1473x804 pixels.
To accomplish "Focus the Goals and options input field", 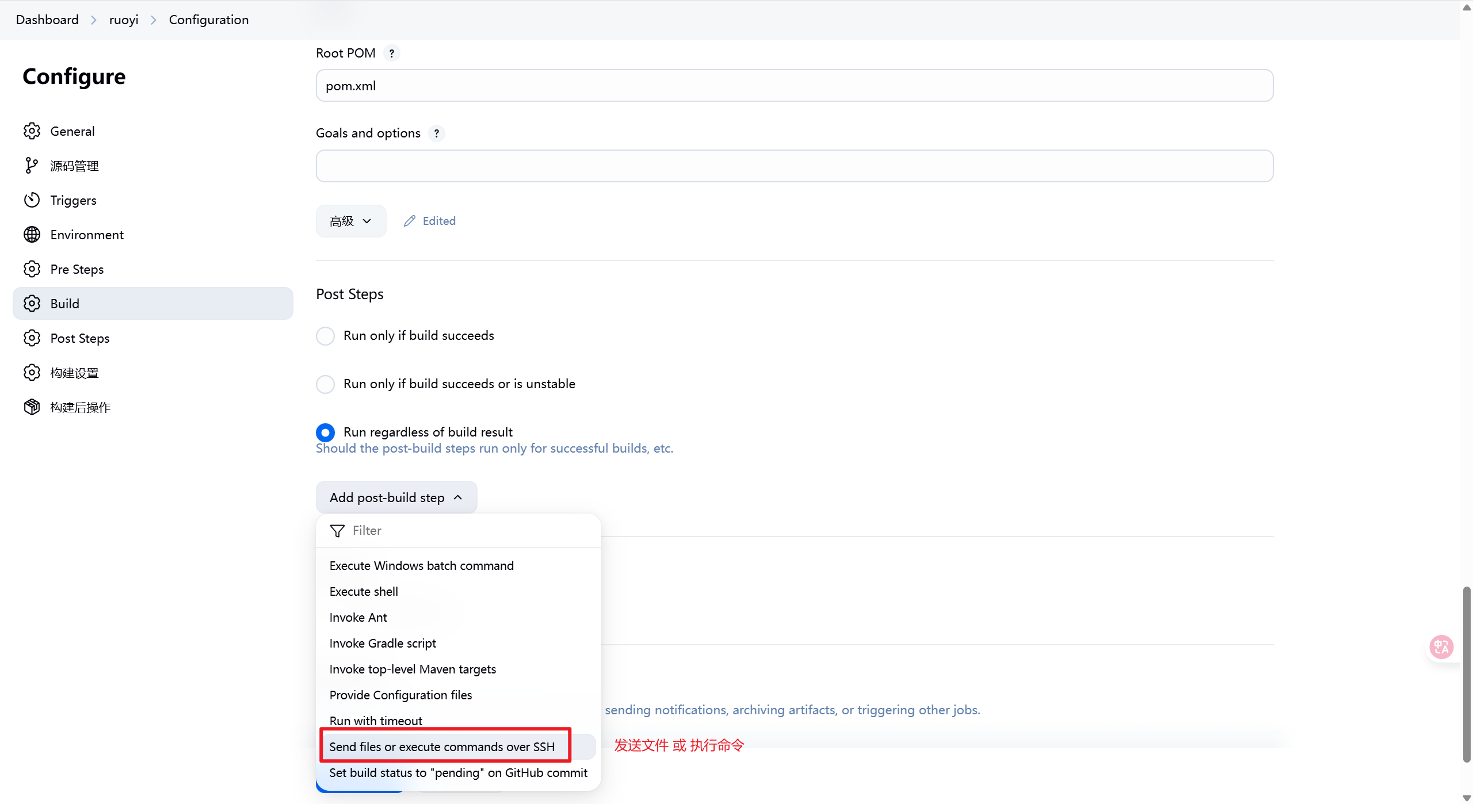I will tap(794, 166).
